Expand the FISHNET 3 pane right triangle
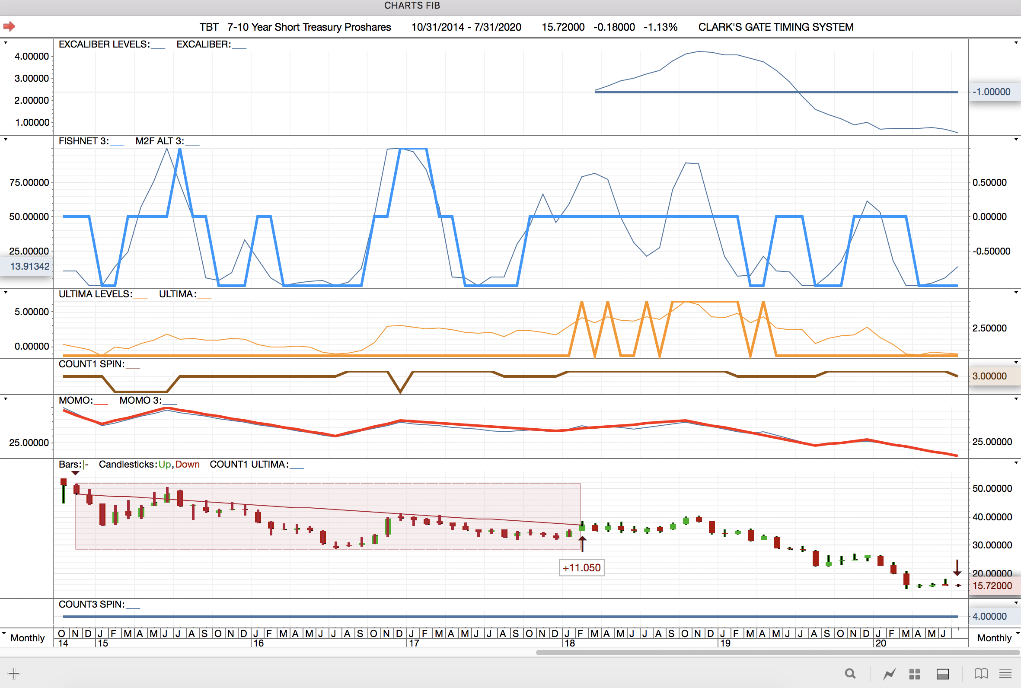This screenshot has height=688, width=1021. click(x=1016, y=140)
